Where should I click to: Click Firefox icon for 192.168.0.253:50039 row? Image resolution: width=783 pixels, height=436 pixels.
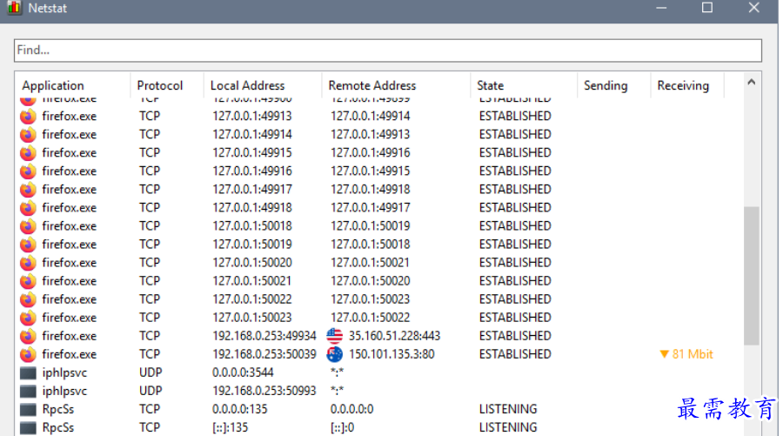pos(28,354)
